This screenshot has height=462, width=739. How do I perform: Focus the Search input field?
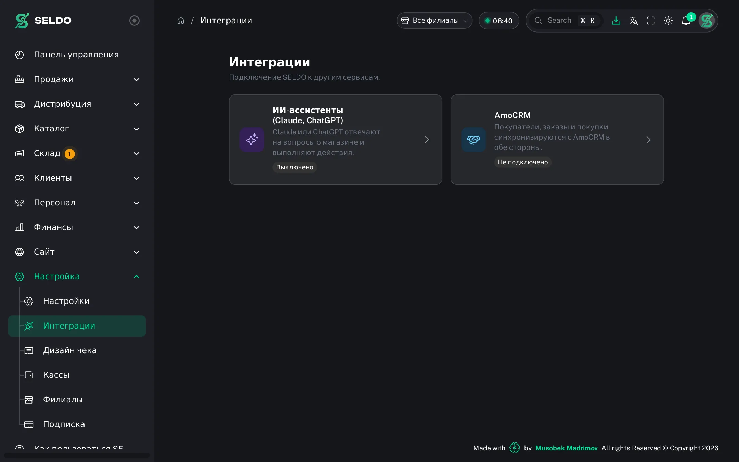click(567, 21)
